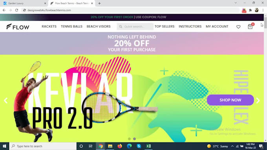Viewport: 267px width, 150px height.
Task: Open the taskbar clock and date
Action: click(x=251, y=146)
